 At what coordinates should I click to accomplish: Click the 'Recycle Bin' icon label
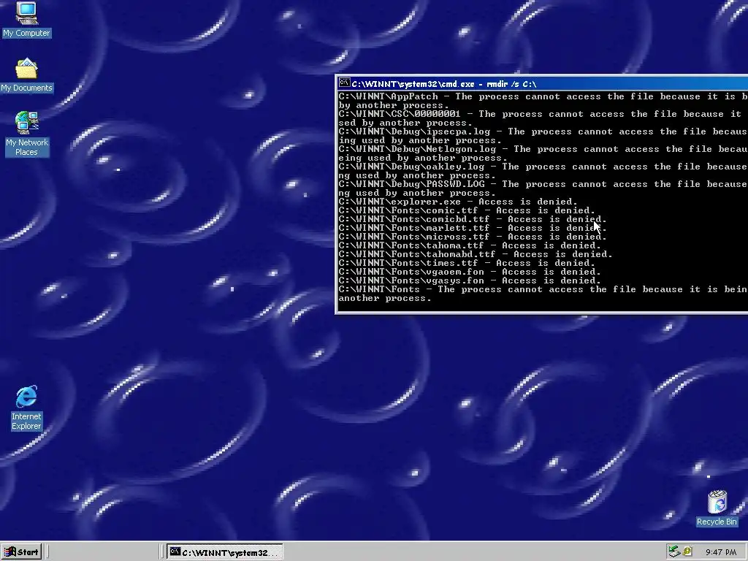[717, 522]
